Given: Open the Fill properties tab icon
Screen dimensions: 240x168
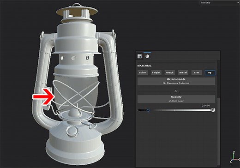Looking at the screenshot, I should click(x=139, y=56).
